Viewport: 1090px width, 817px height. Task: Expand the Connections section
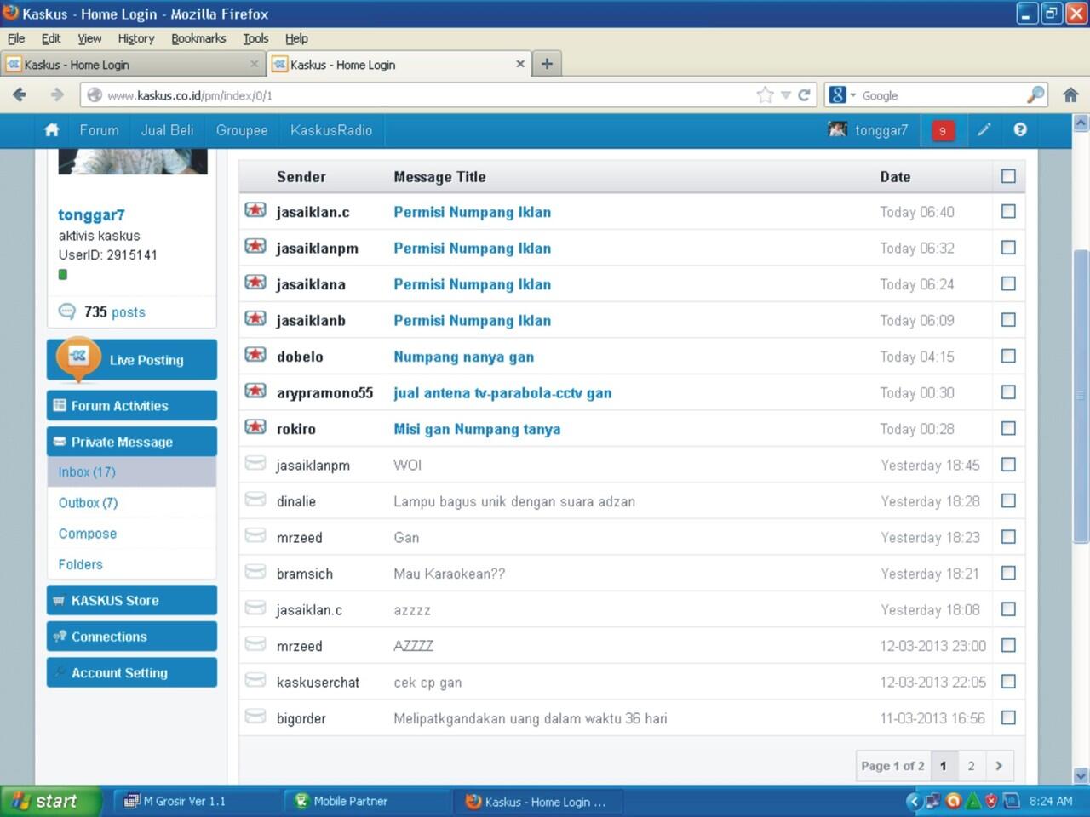(x=132, y=637)
